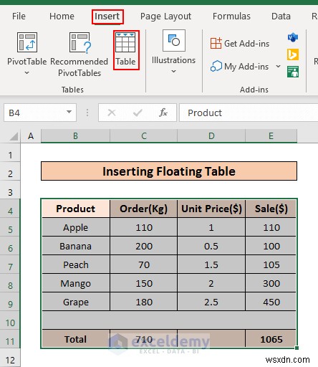Select the Total label cell
The width and height of the screenshot is (318, 367).
(76, 339)
